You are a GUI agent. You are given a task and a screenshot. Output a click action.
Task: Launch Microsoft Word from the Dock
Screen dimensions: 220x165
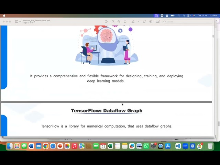(x=31, y=146)
